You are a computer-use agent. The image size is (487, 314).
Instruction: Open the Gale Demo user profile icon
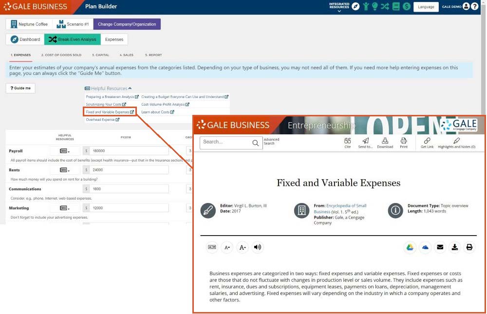[x=466, y=6]
